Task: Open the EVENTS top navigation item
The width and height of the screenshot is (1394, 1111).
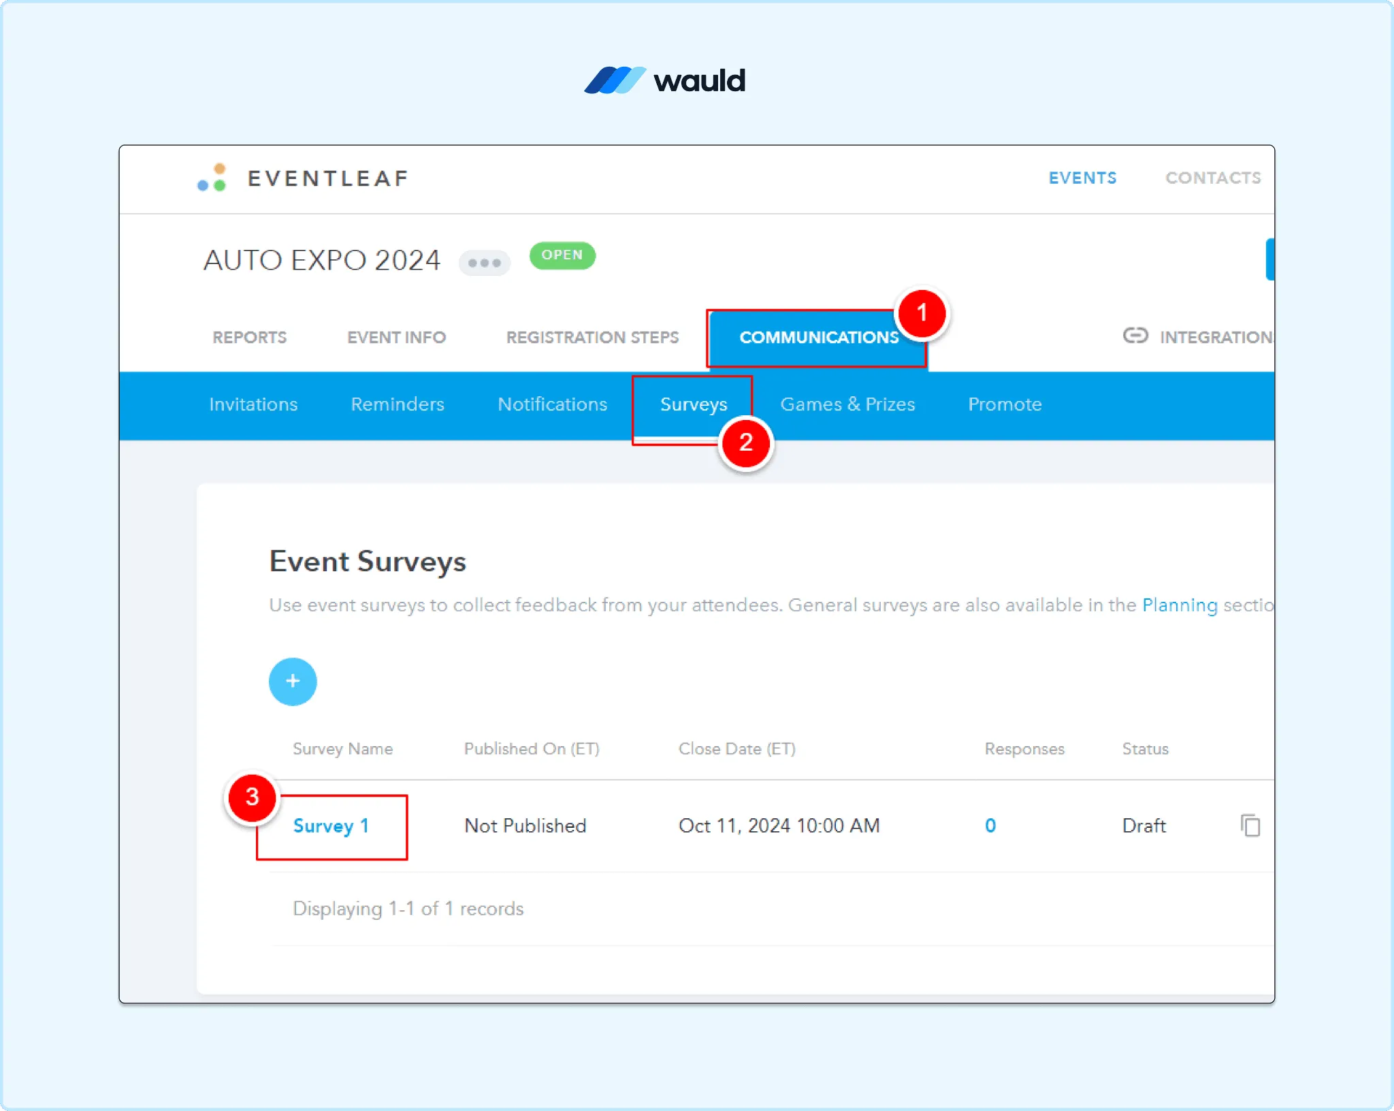Action: (x=1082, y=178)
